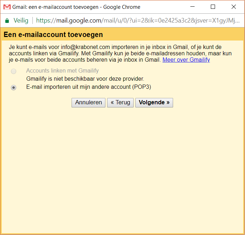Select the Gmailify account linking radio button

14,71
